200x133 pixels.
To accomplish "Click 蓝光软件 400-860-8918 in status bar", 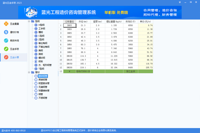I will pyautogui.click(x=13, y=131).
